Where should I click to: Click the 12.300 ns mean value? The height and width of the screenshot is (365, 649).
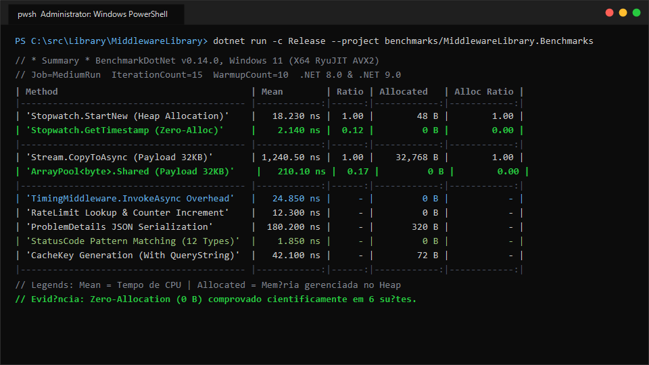pos(296,213)
